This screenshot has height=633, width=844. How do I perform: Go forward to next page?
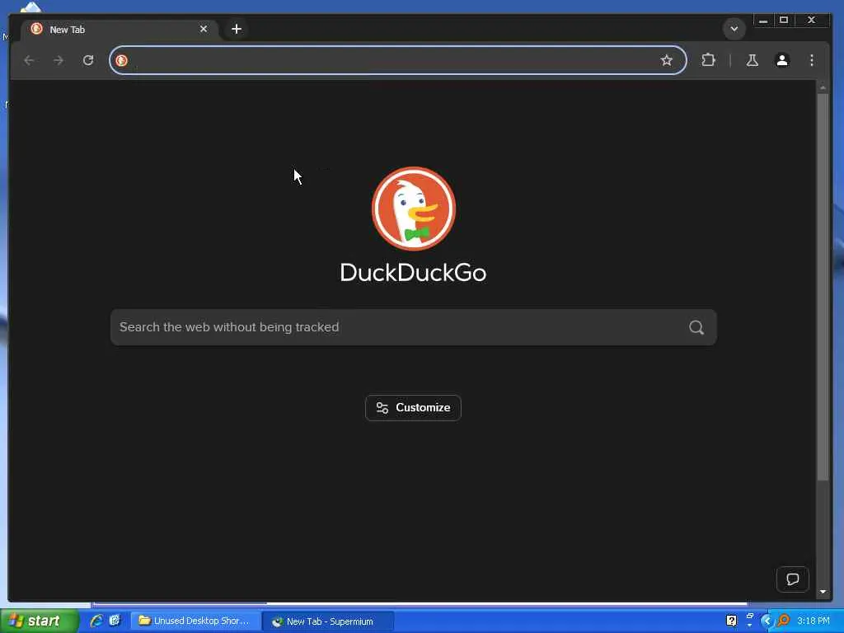59,60
